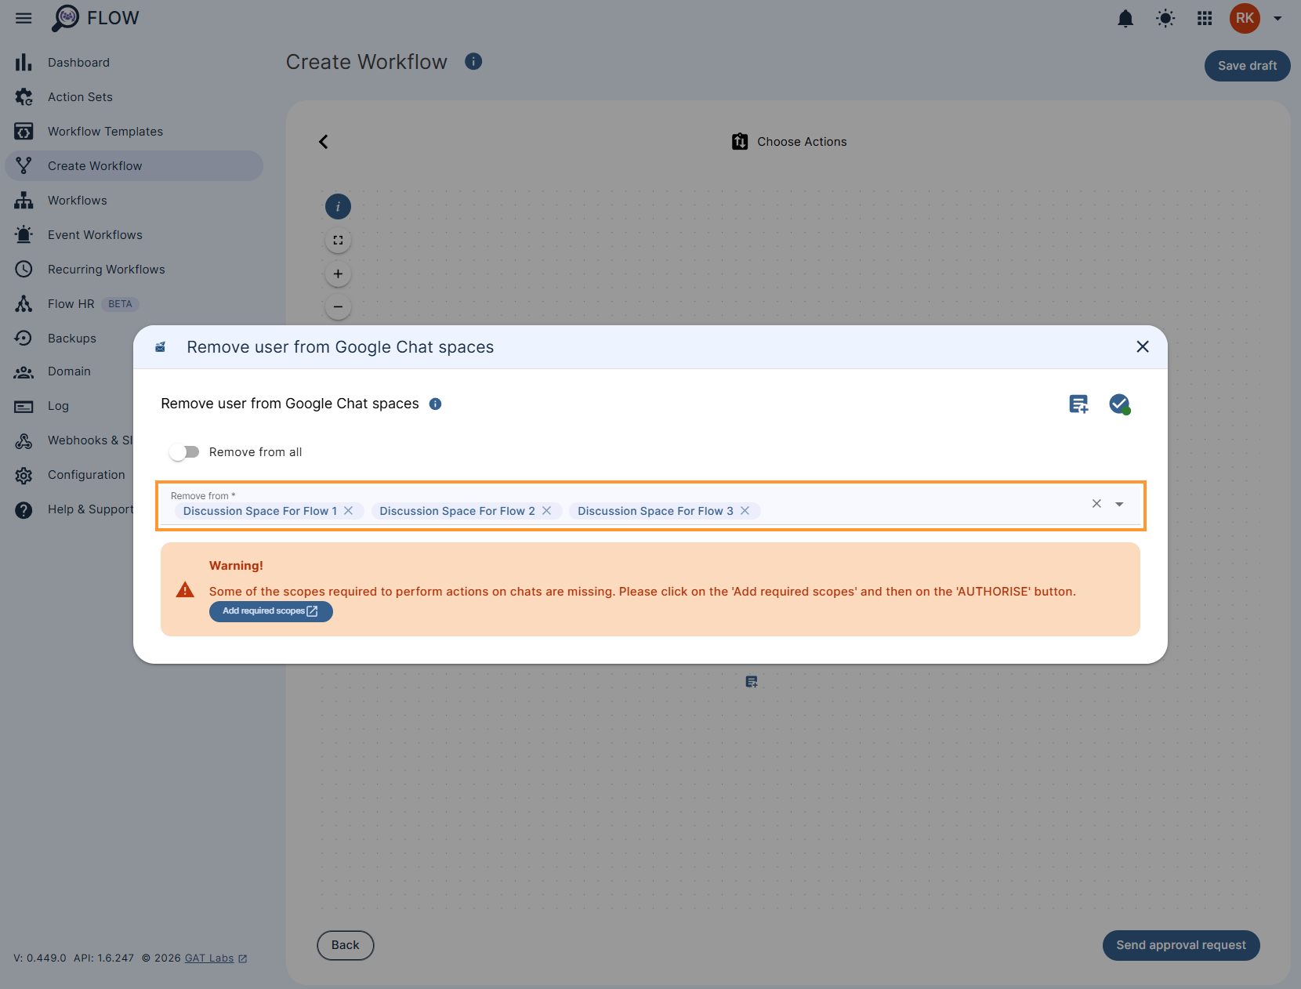Image resolution: width=1301 pixels, height=989 pixels.
Task: Open Event Workflows section
Action: coord(133,235)
